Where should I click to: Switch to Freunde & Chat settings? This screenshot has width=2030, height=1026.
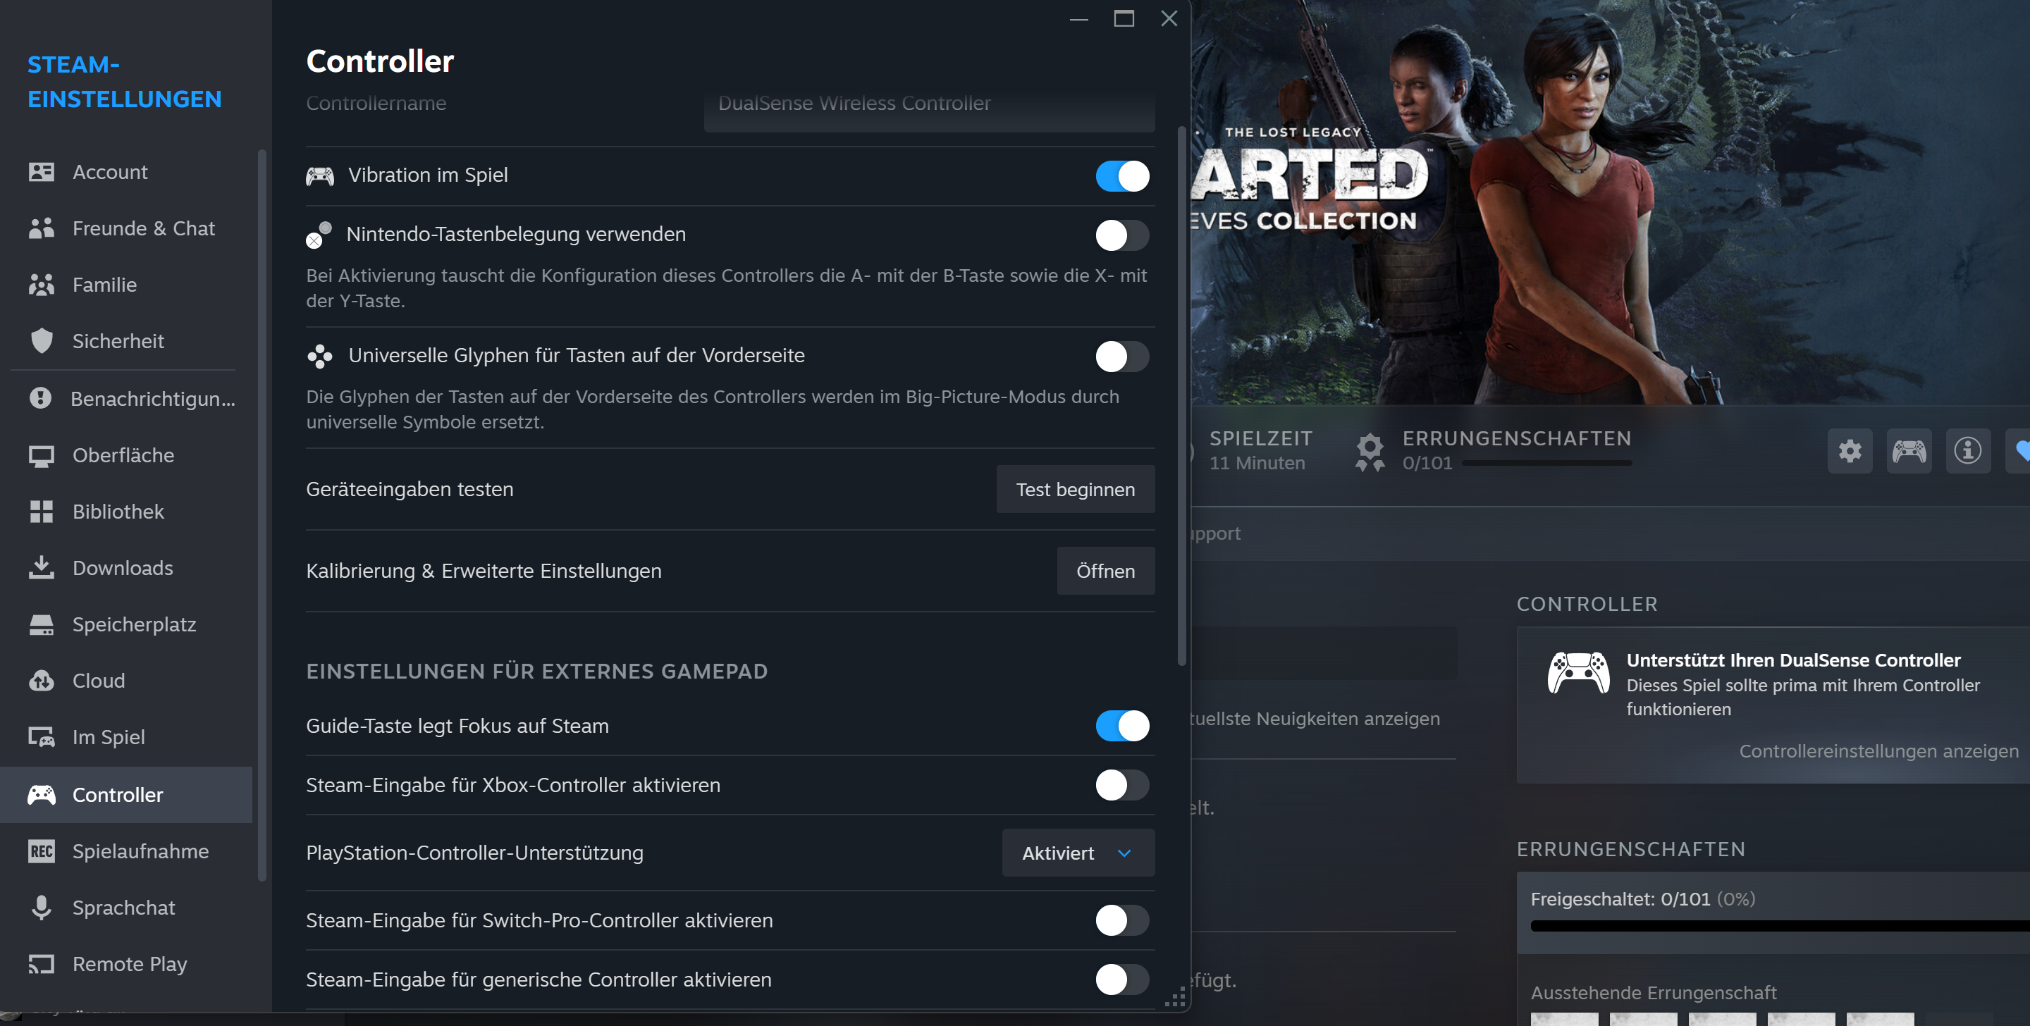(143, 228)
